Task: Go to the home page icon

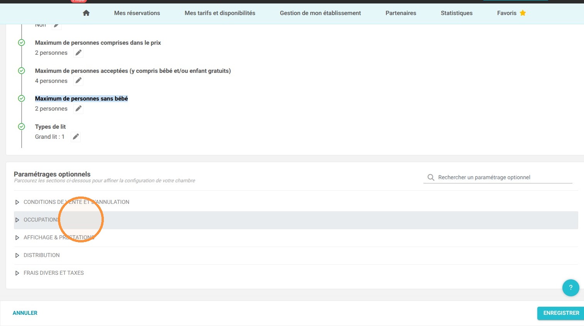Action: click(x=86, y=13)
